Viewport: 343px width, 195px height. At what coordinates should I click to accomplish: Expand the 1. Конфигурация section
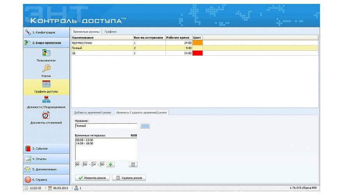pyautogui.click(x=46, y=32)
